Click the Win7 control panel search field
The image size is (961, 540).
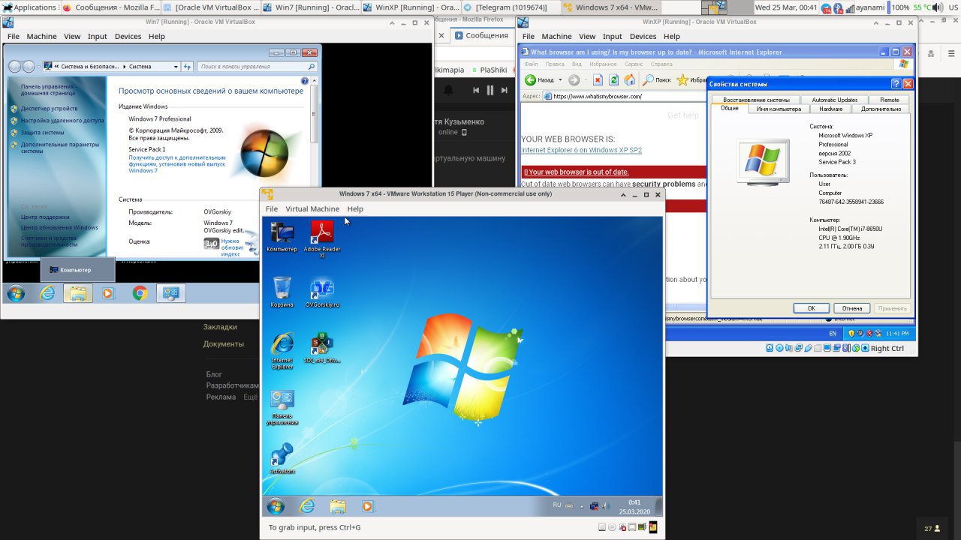[x=257, y=66]
